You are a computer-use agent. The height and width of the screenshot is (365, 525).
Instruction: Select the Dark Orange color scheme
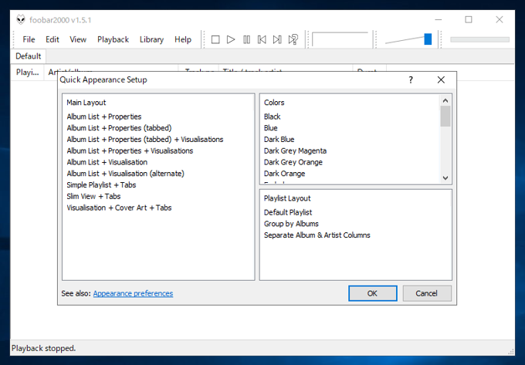285,174
